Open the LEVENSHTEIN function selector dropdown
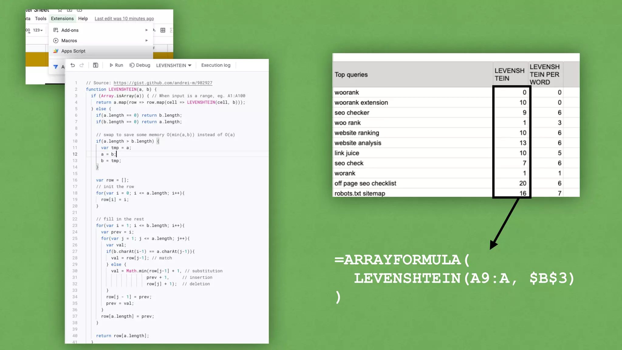Image resolution: width=622 pixels, height=350 pixels. (x=174, y=65)
